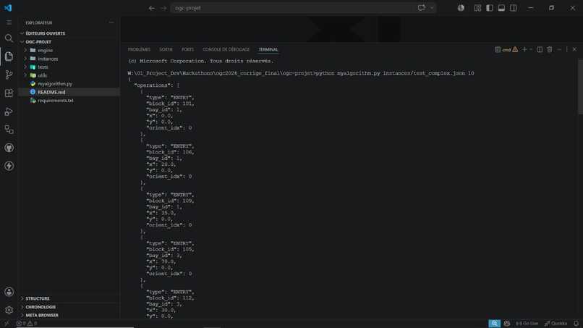Kill terminal with trash icon

point(550,49)
